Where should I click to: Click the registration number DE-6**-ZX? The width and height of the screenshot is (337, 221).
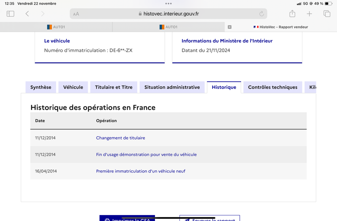[121, 51]
